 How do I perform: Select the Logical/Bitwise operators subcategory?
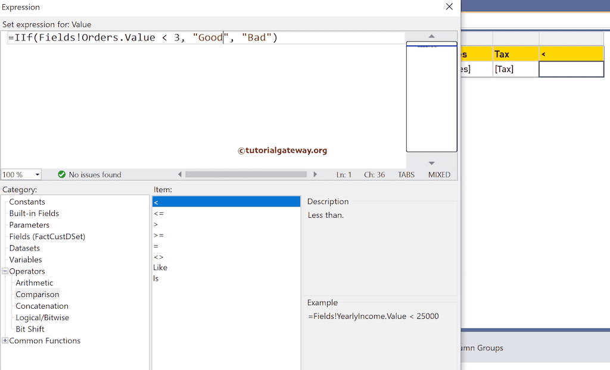point(42,318)
